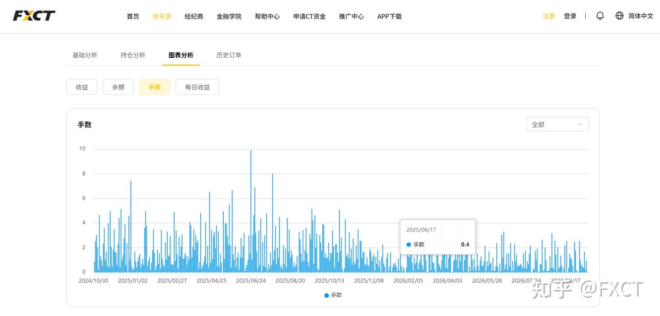Click the y-axis label 10
This screenshot has height=316, width=660.
tap(82, 149)
